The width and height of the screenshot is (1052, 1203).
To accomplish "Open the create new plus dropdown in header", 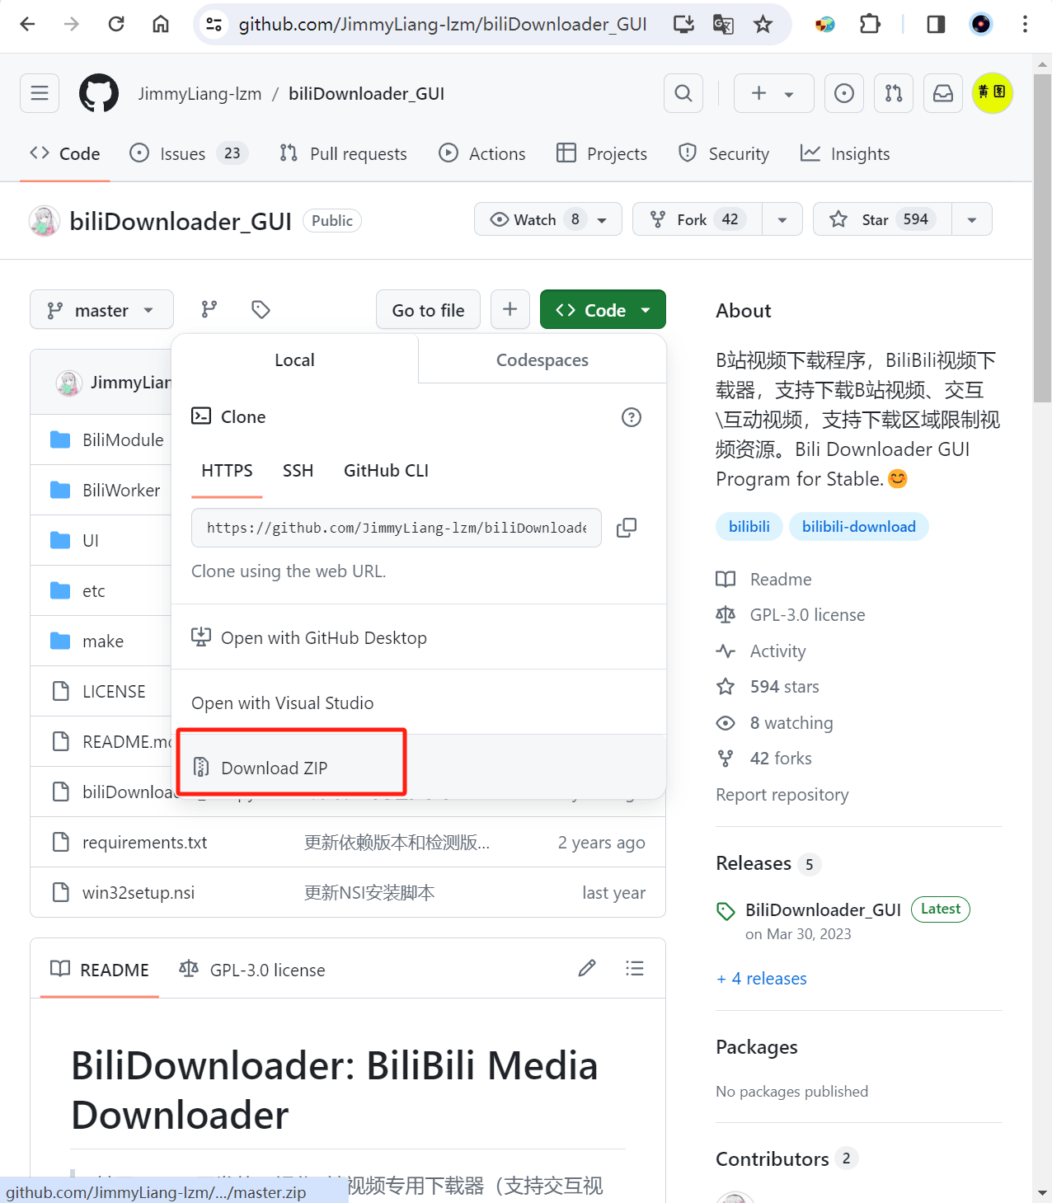I will pos(773,93).
